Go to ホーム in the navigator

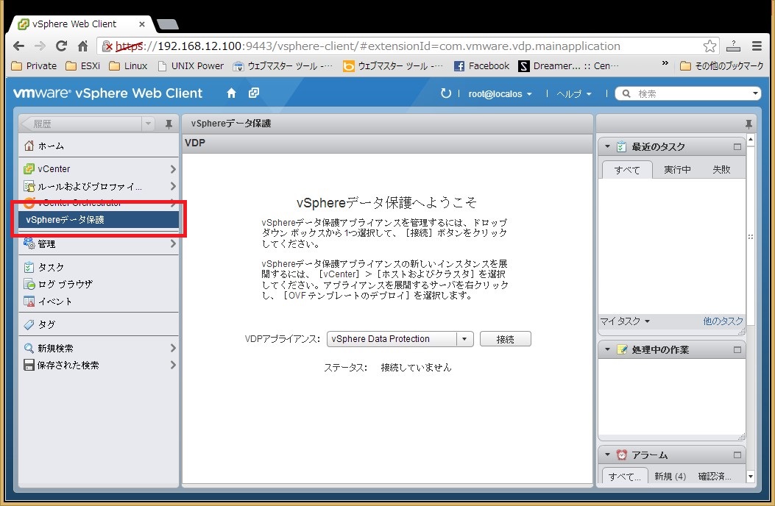click(99, 146)
